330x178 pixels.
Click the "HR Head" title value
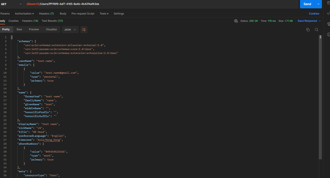(x=38, y=132)
